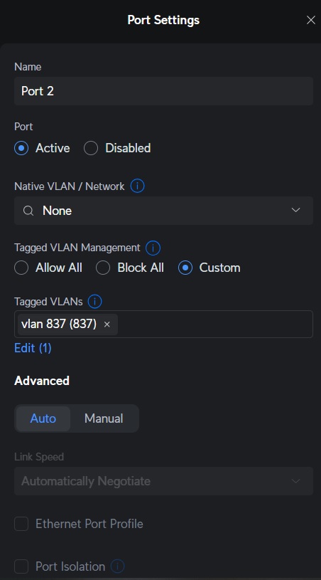Click the Name field containing Port 2
The image size is (321, 580).
pos(163,91)
